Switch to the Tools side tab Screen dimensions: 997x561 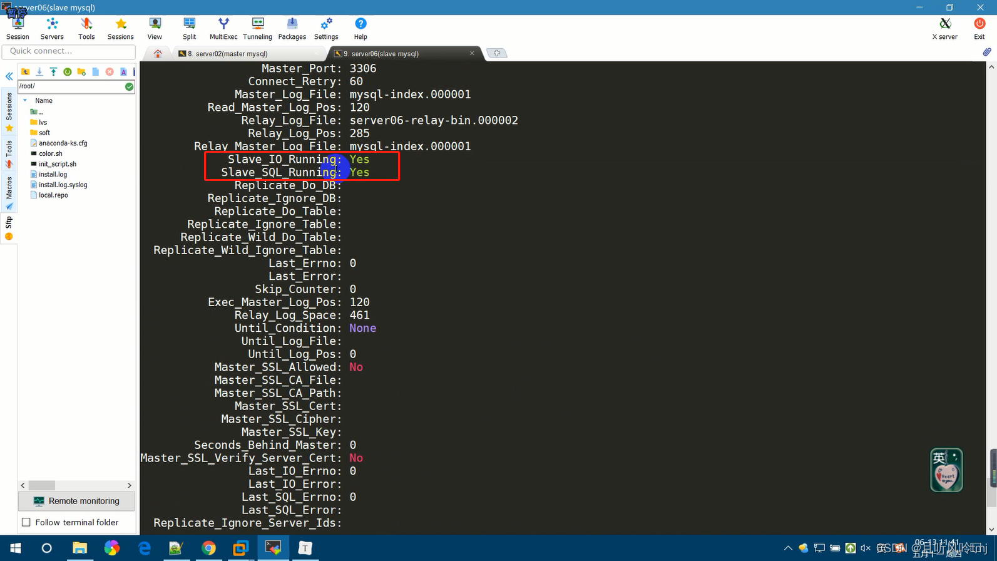pyautogui.click(x=9, y=154)
